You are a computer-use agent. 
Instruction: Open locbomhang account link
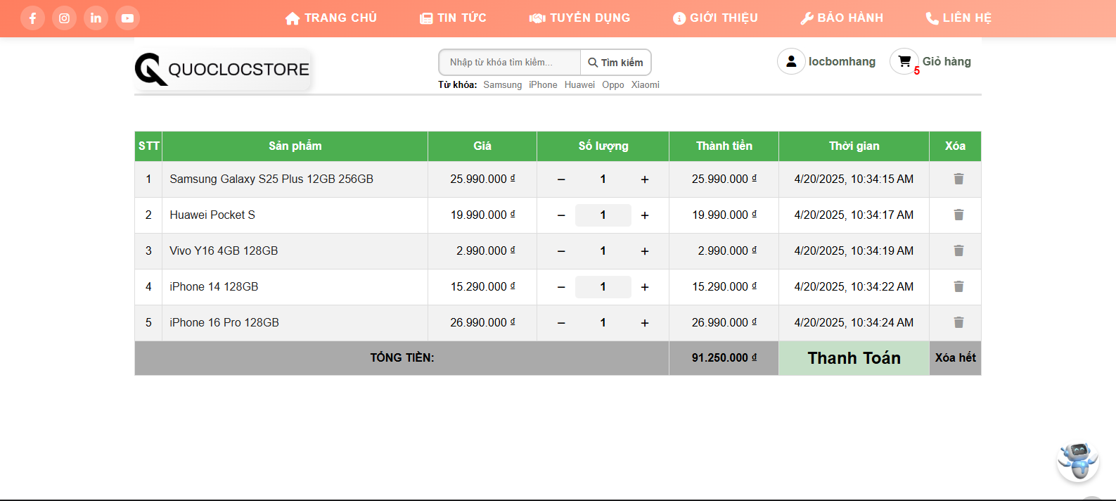842,61
